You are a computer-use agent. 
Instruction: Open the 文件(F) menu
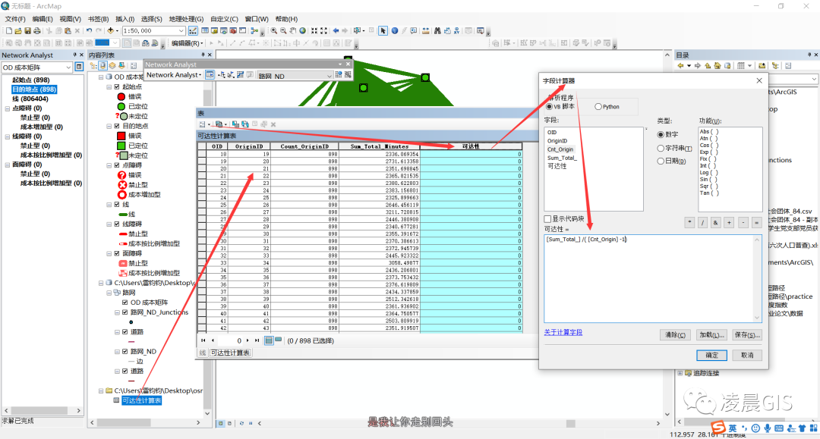15,19
